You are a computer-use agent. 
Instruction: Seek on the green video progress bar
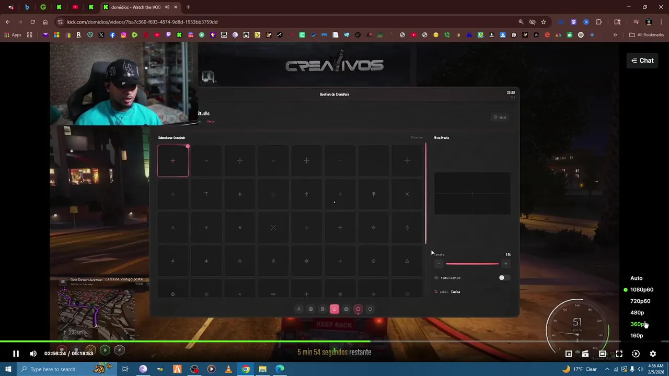(x=186, y=342)
